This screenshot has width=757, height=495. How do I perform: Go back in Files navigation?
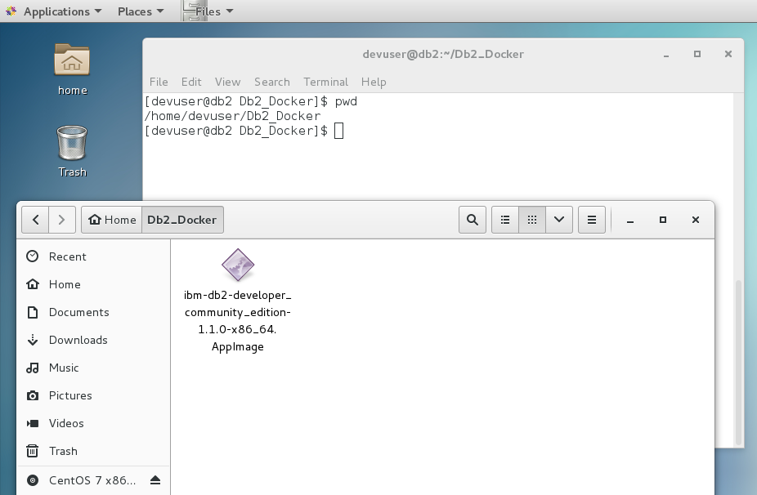(35, 220)
